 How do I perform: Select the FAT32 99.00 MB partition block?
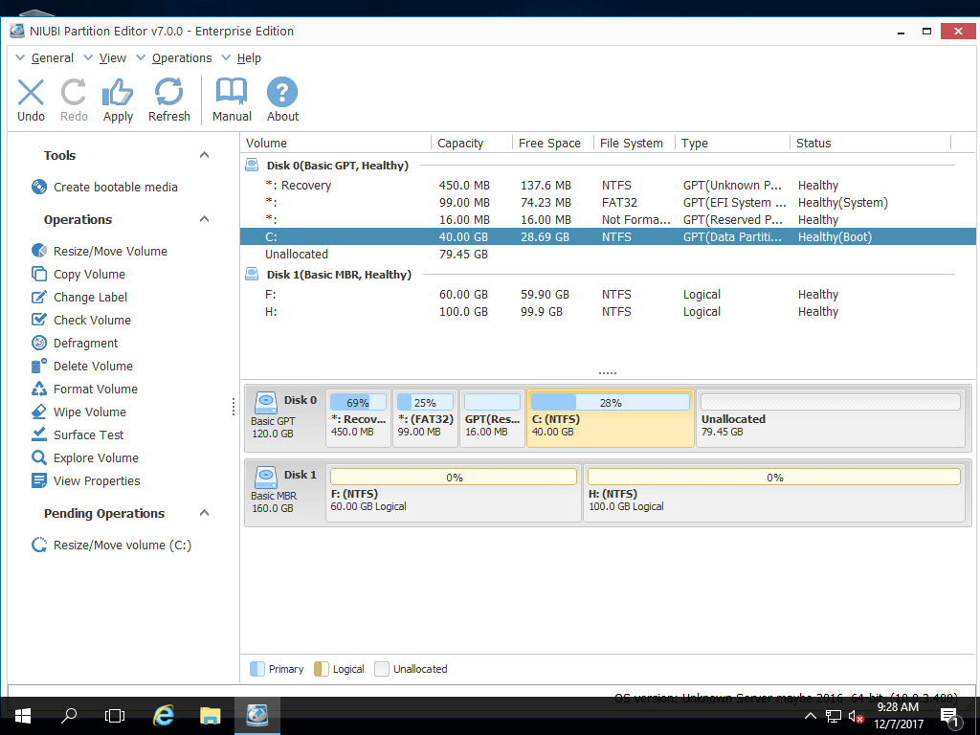click(425, 418)
